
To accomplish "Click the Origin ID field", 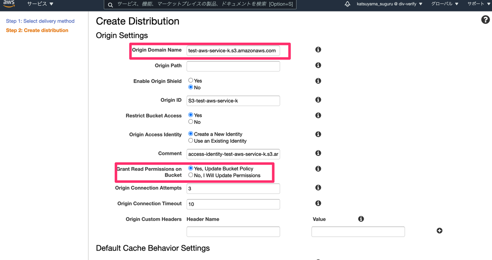I will pos(233,101).
